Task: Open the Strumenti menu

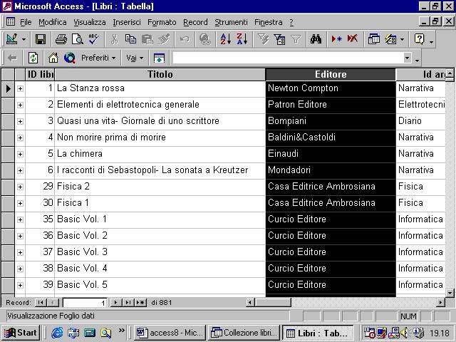Action: 231,22
